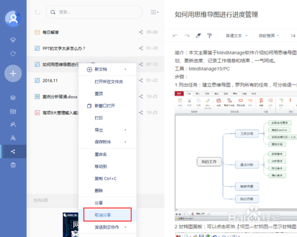Click the 每日解答 folder icon
The image size is (297, 237).
pyautogui.click(x=37, y=32)
